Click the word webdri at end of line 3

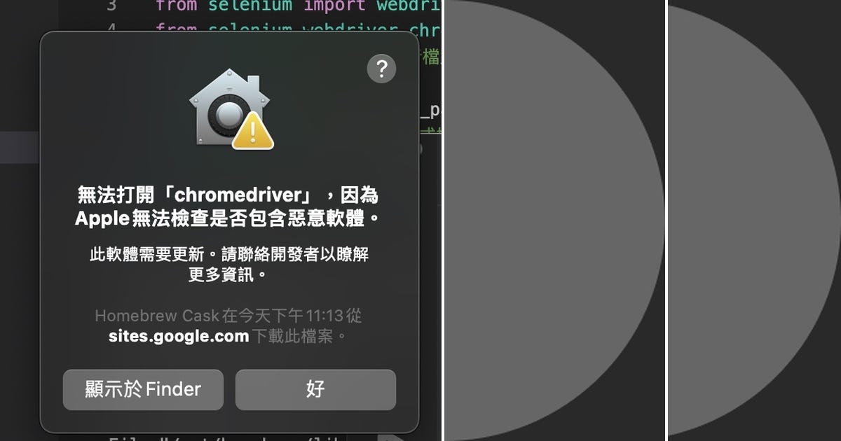[408, 6]
